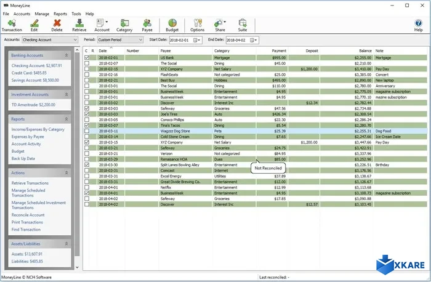
Task: Click the Share toolbar icon
Action: tap(219, 23)
